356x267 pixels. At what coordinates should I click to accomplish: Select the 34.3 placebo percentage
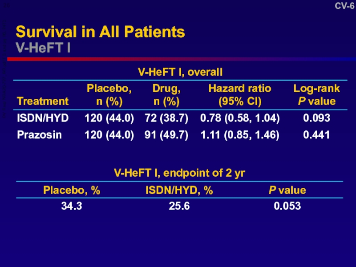(72, 206)
